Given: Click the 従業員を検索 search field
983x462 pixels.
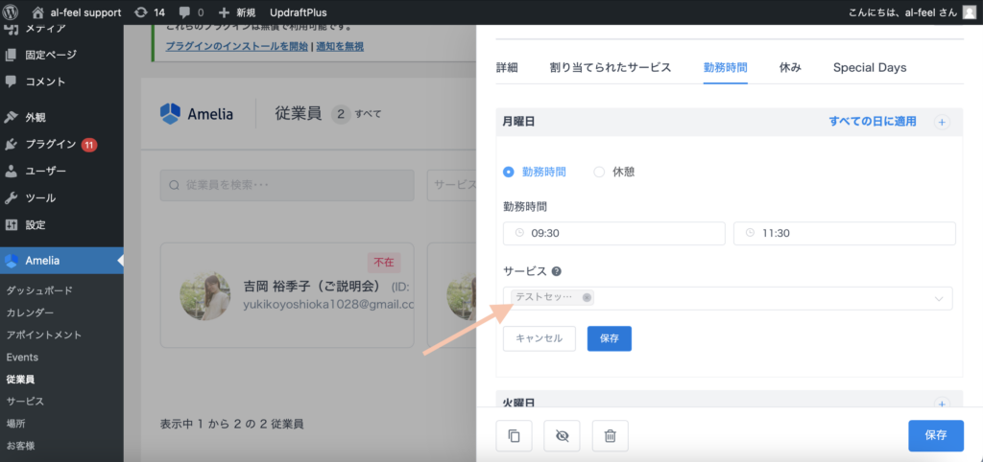Looking at the screenshot, I should click(287, 185).
